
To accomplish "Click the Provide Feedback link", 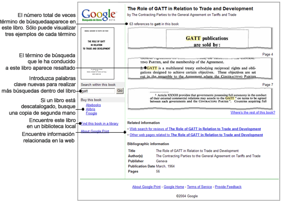I will pyautogui.click(x=228, y=187).
